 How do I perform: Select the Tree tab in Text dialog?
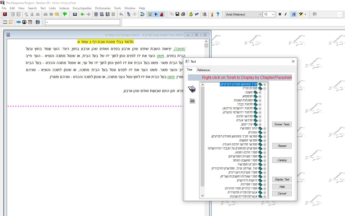click(190, 70)
